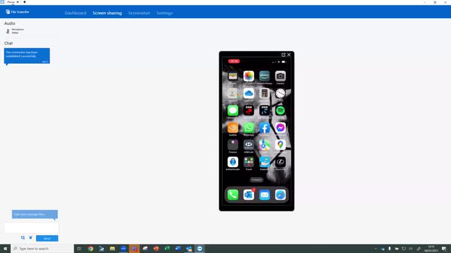Click the Send message button
Viewport: 451px width, 253px height.
(x=47, y=238)
